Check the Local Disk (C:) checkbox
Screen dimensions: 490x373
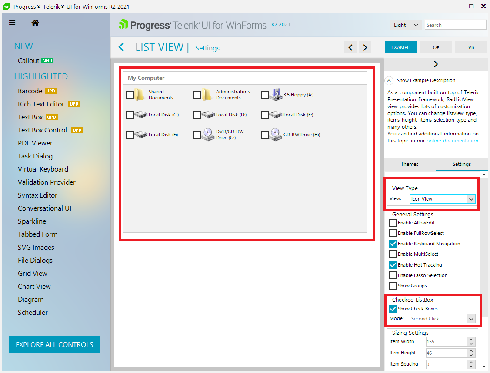click(130, 115)
